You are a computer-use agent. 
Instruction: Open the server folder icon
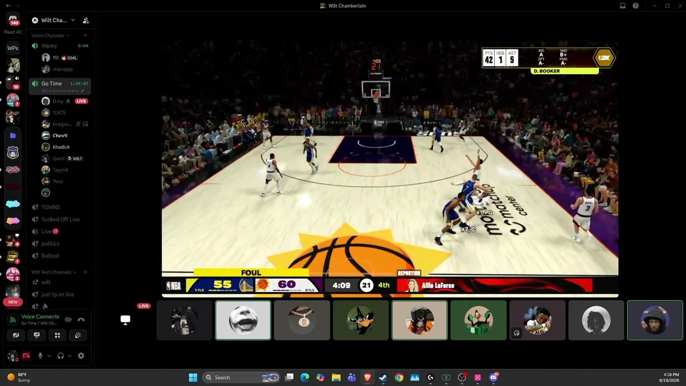[x=13, y=136]
